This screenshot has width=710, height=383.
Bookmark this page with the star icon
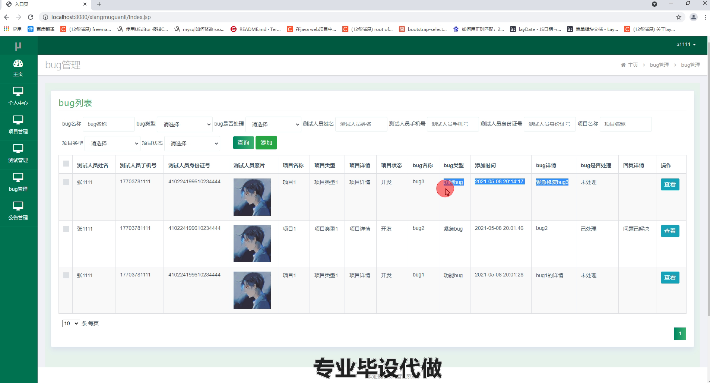coord(679,17)
